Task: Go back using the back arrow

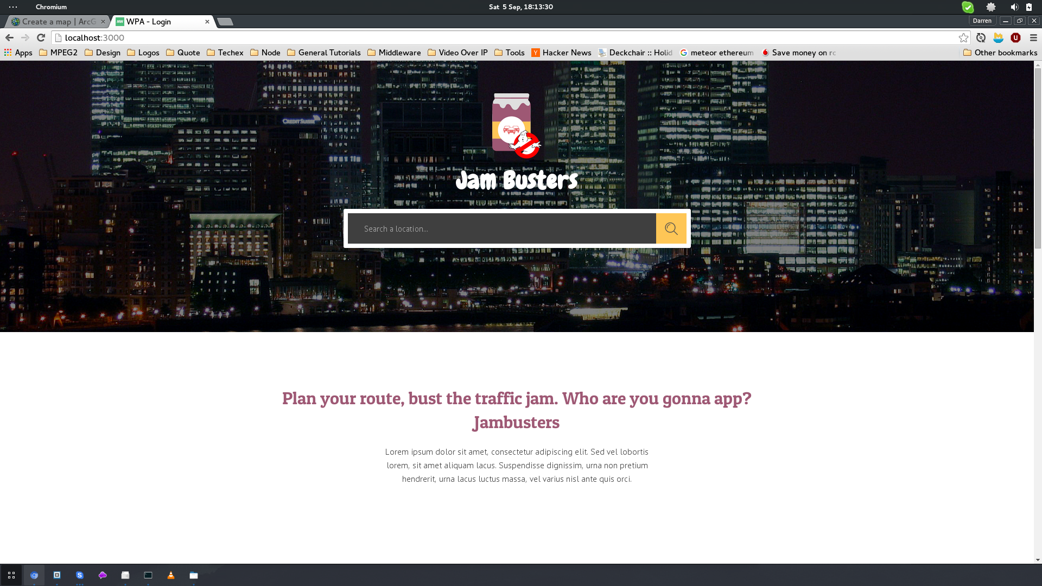Action: 9,37
